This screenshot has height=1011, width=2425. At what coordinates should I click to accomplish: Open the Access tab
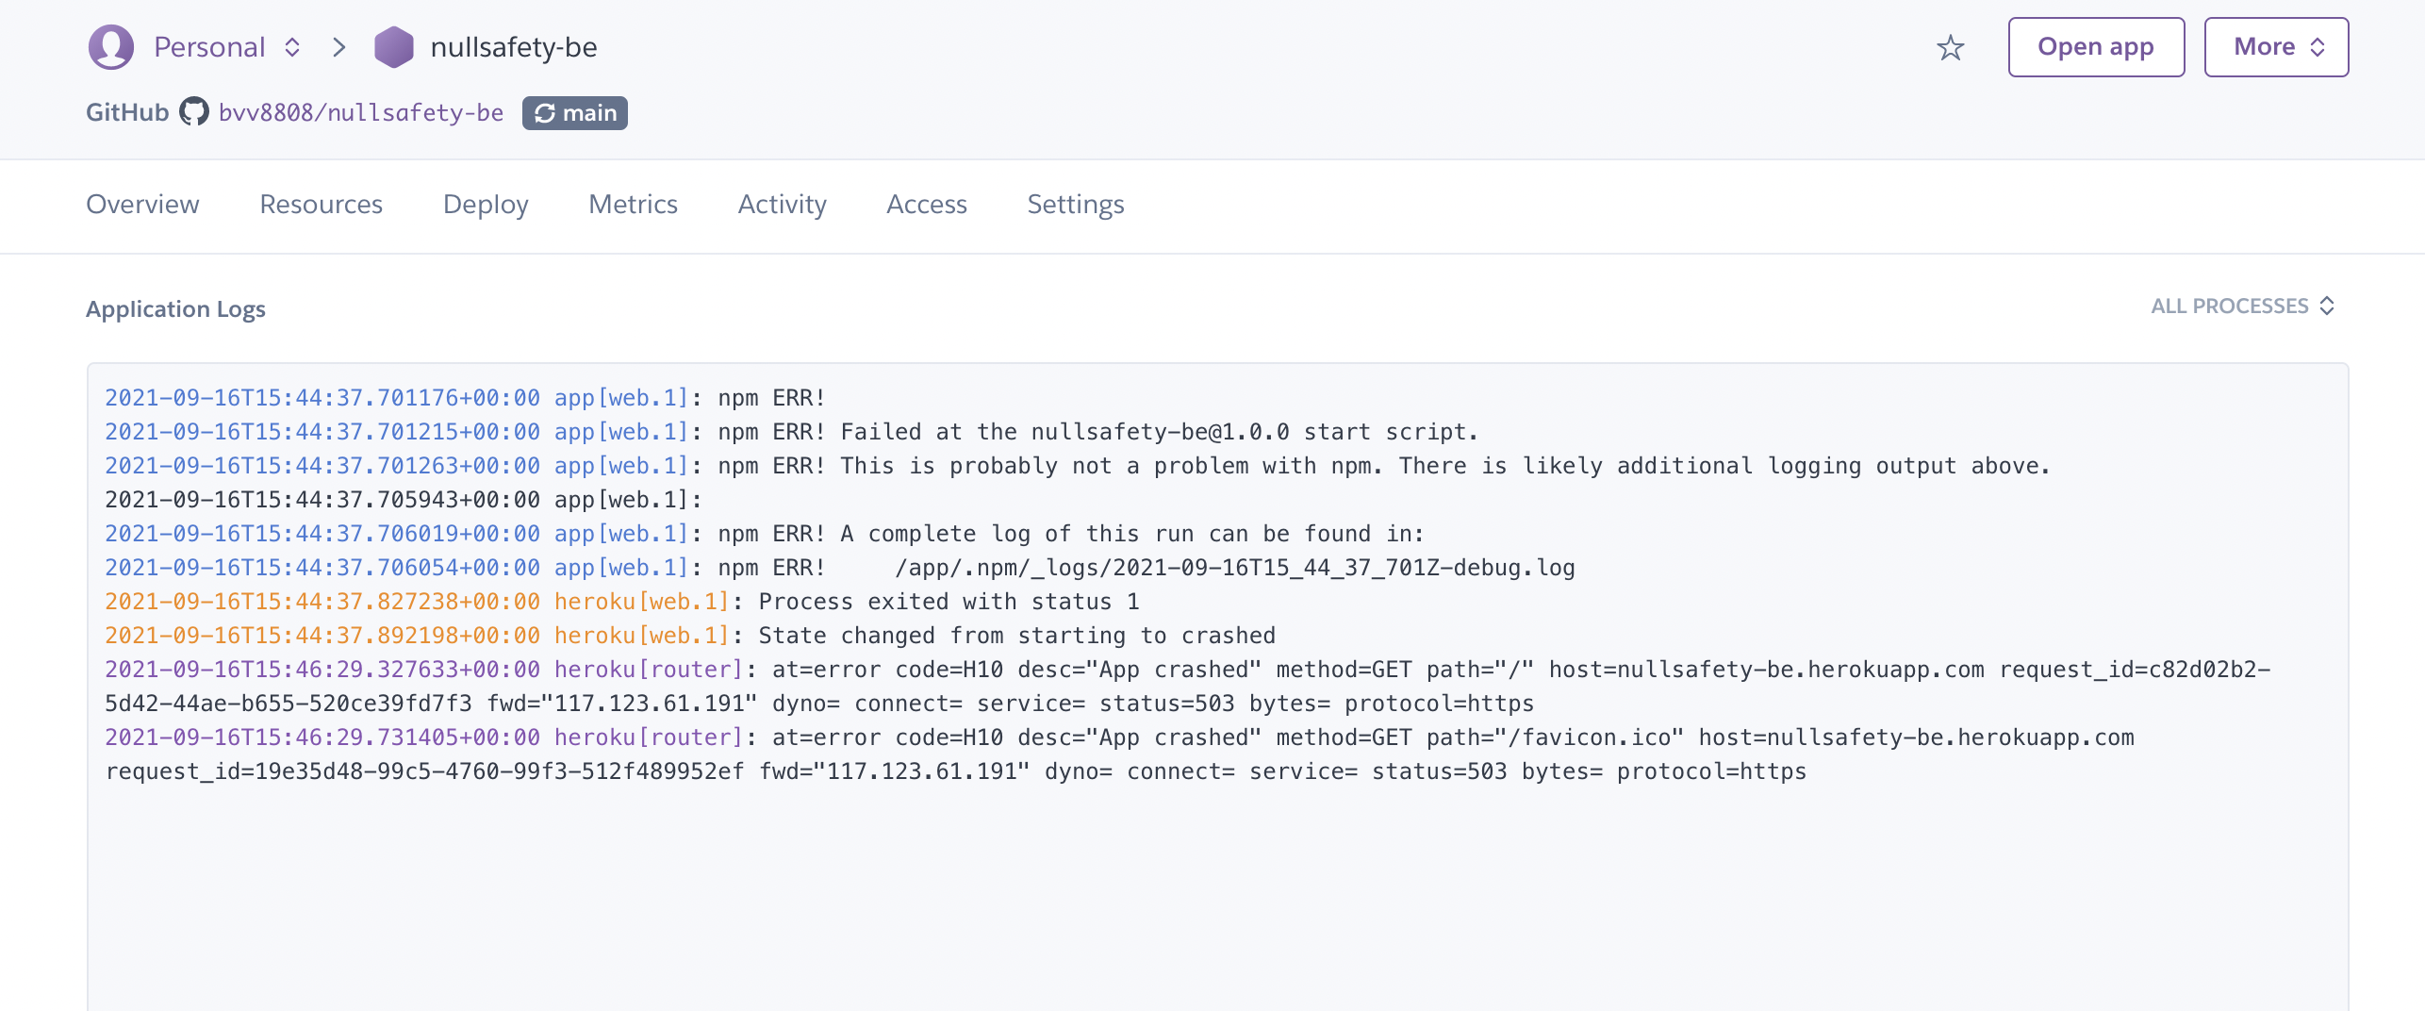tap(926, 204)
